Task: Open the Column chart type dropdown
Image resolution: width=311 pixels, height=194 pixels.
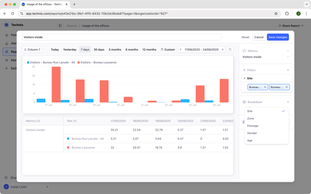Action: [x=32, y=50]
